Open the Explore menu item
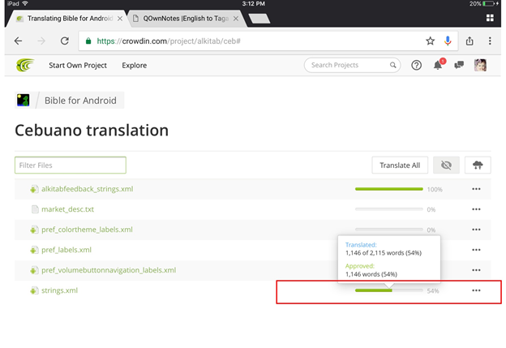 pos(135,65)
